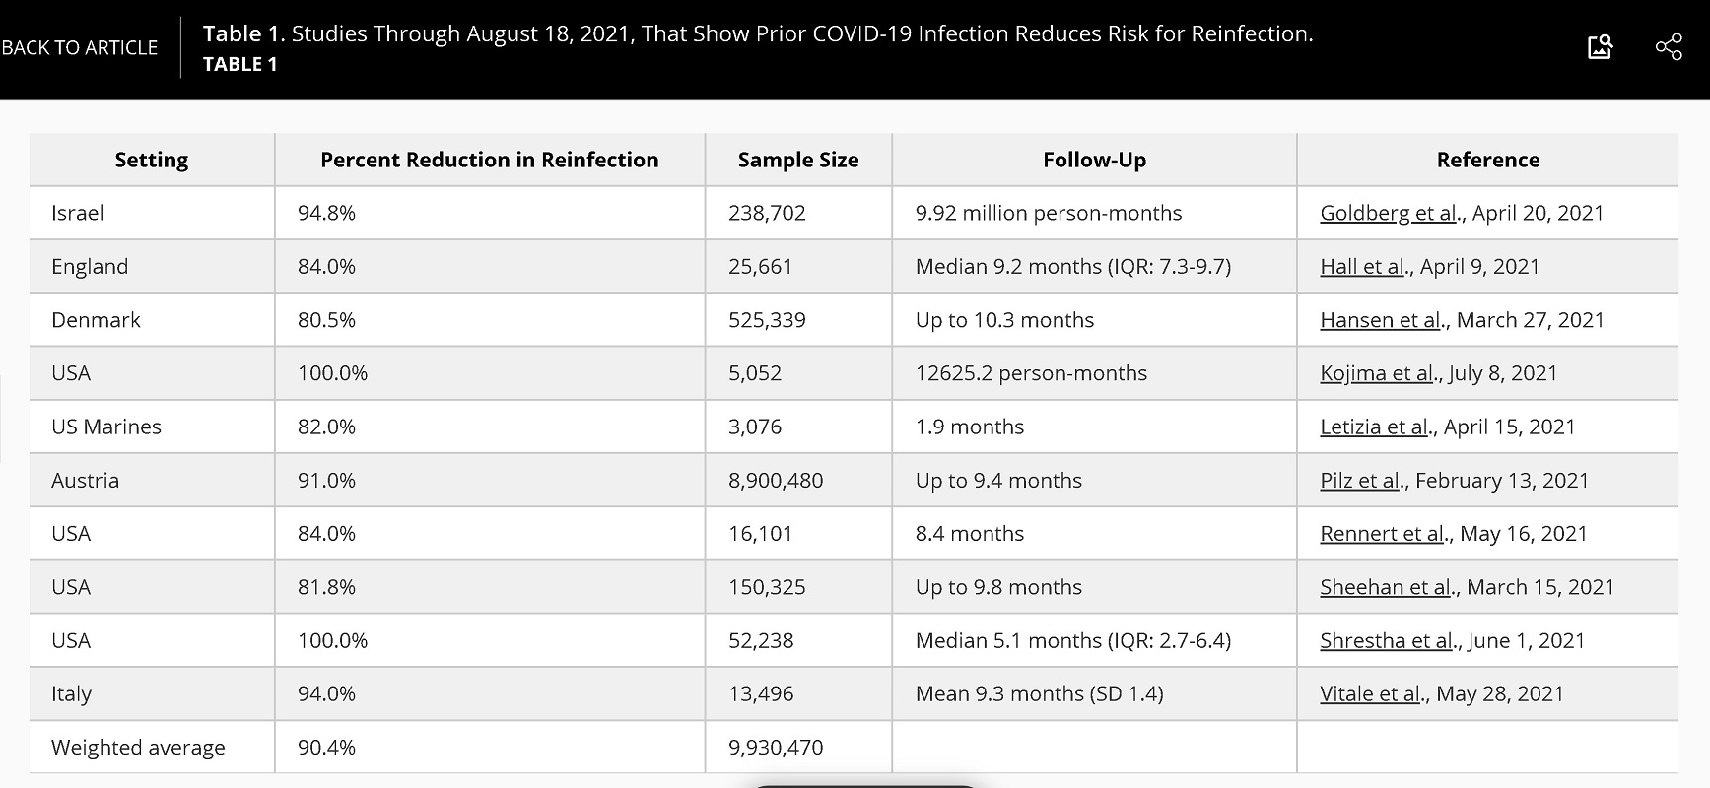Select the Reference column header
This screenshot has height=788, width=1710.
pos(1488,160)
